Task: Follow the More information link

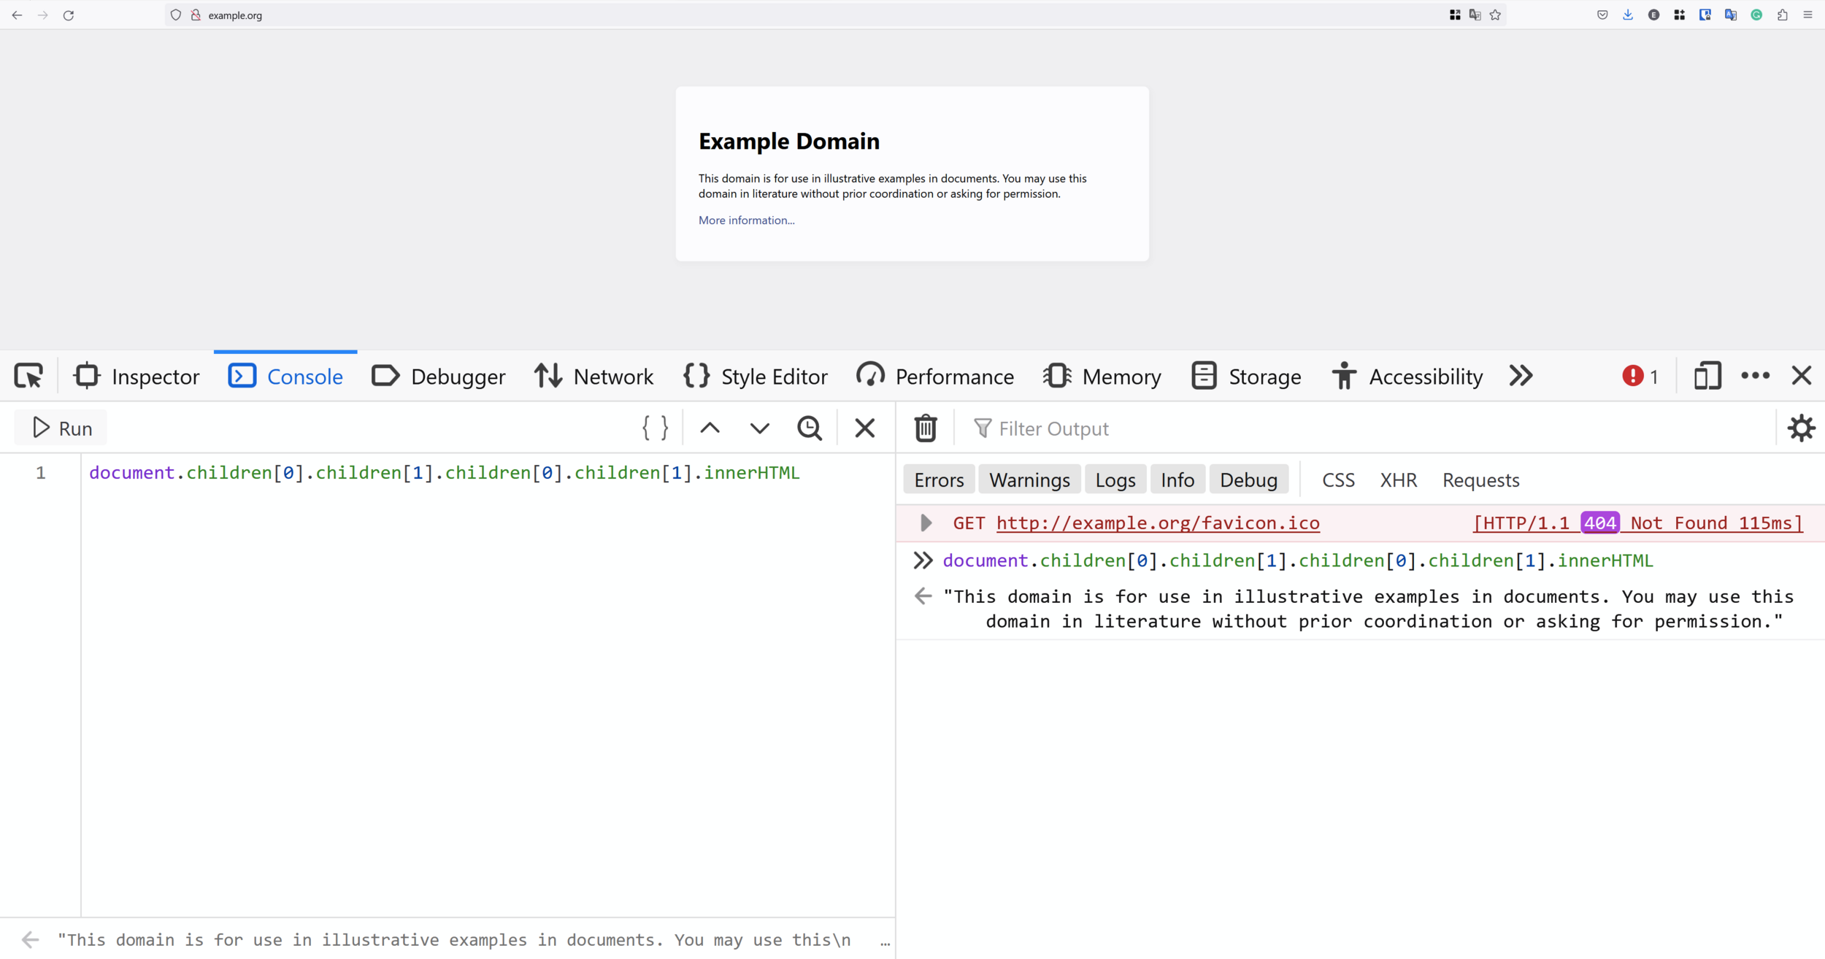Action: click(x=746, y=220)
